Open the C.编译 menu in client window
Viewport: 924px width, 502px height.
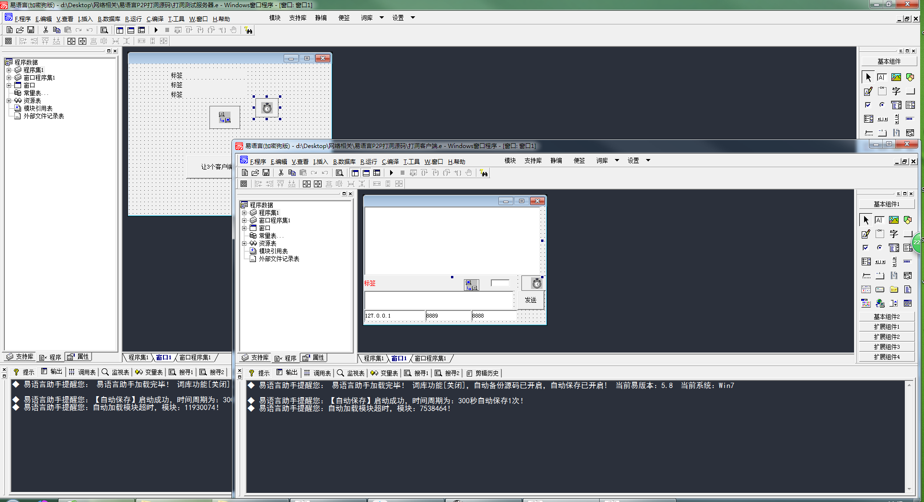point(390,162)
